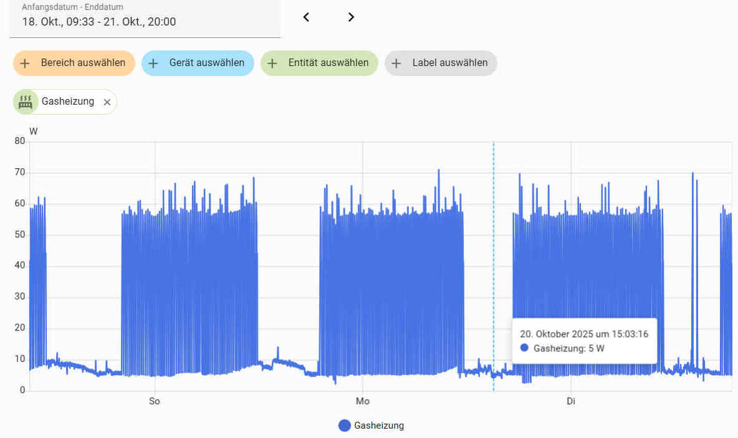Image resolution: width=738 pixels, height=438 pixels.
Task: Click the dashed vertical time marker line
Action: (x=493, y=249)
